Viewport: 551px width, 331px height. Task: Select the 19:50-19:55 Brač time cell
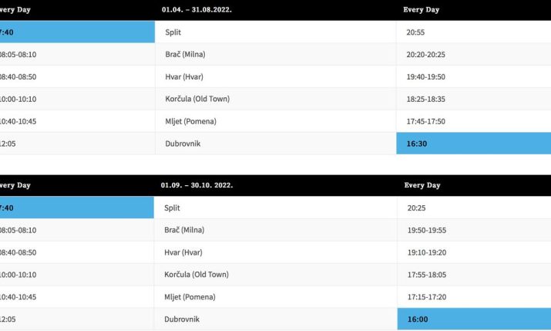[x=426, y=230]
